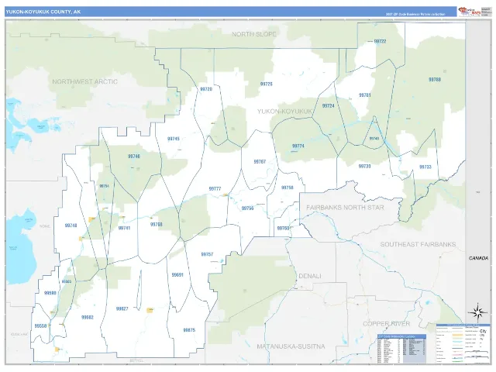The width and height of the screenshot is (496, 372).
Task: Click ZIP code label 99627
Action: tap(122, 308)
